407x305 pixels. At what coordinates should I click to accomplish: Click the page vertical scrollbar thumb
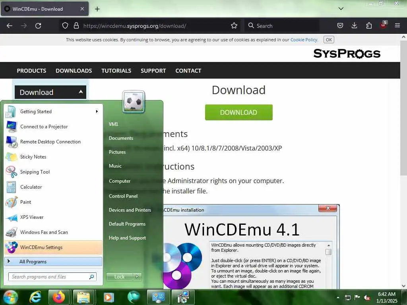403,108
